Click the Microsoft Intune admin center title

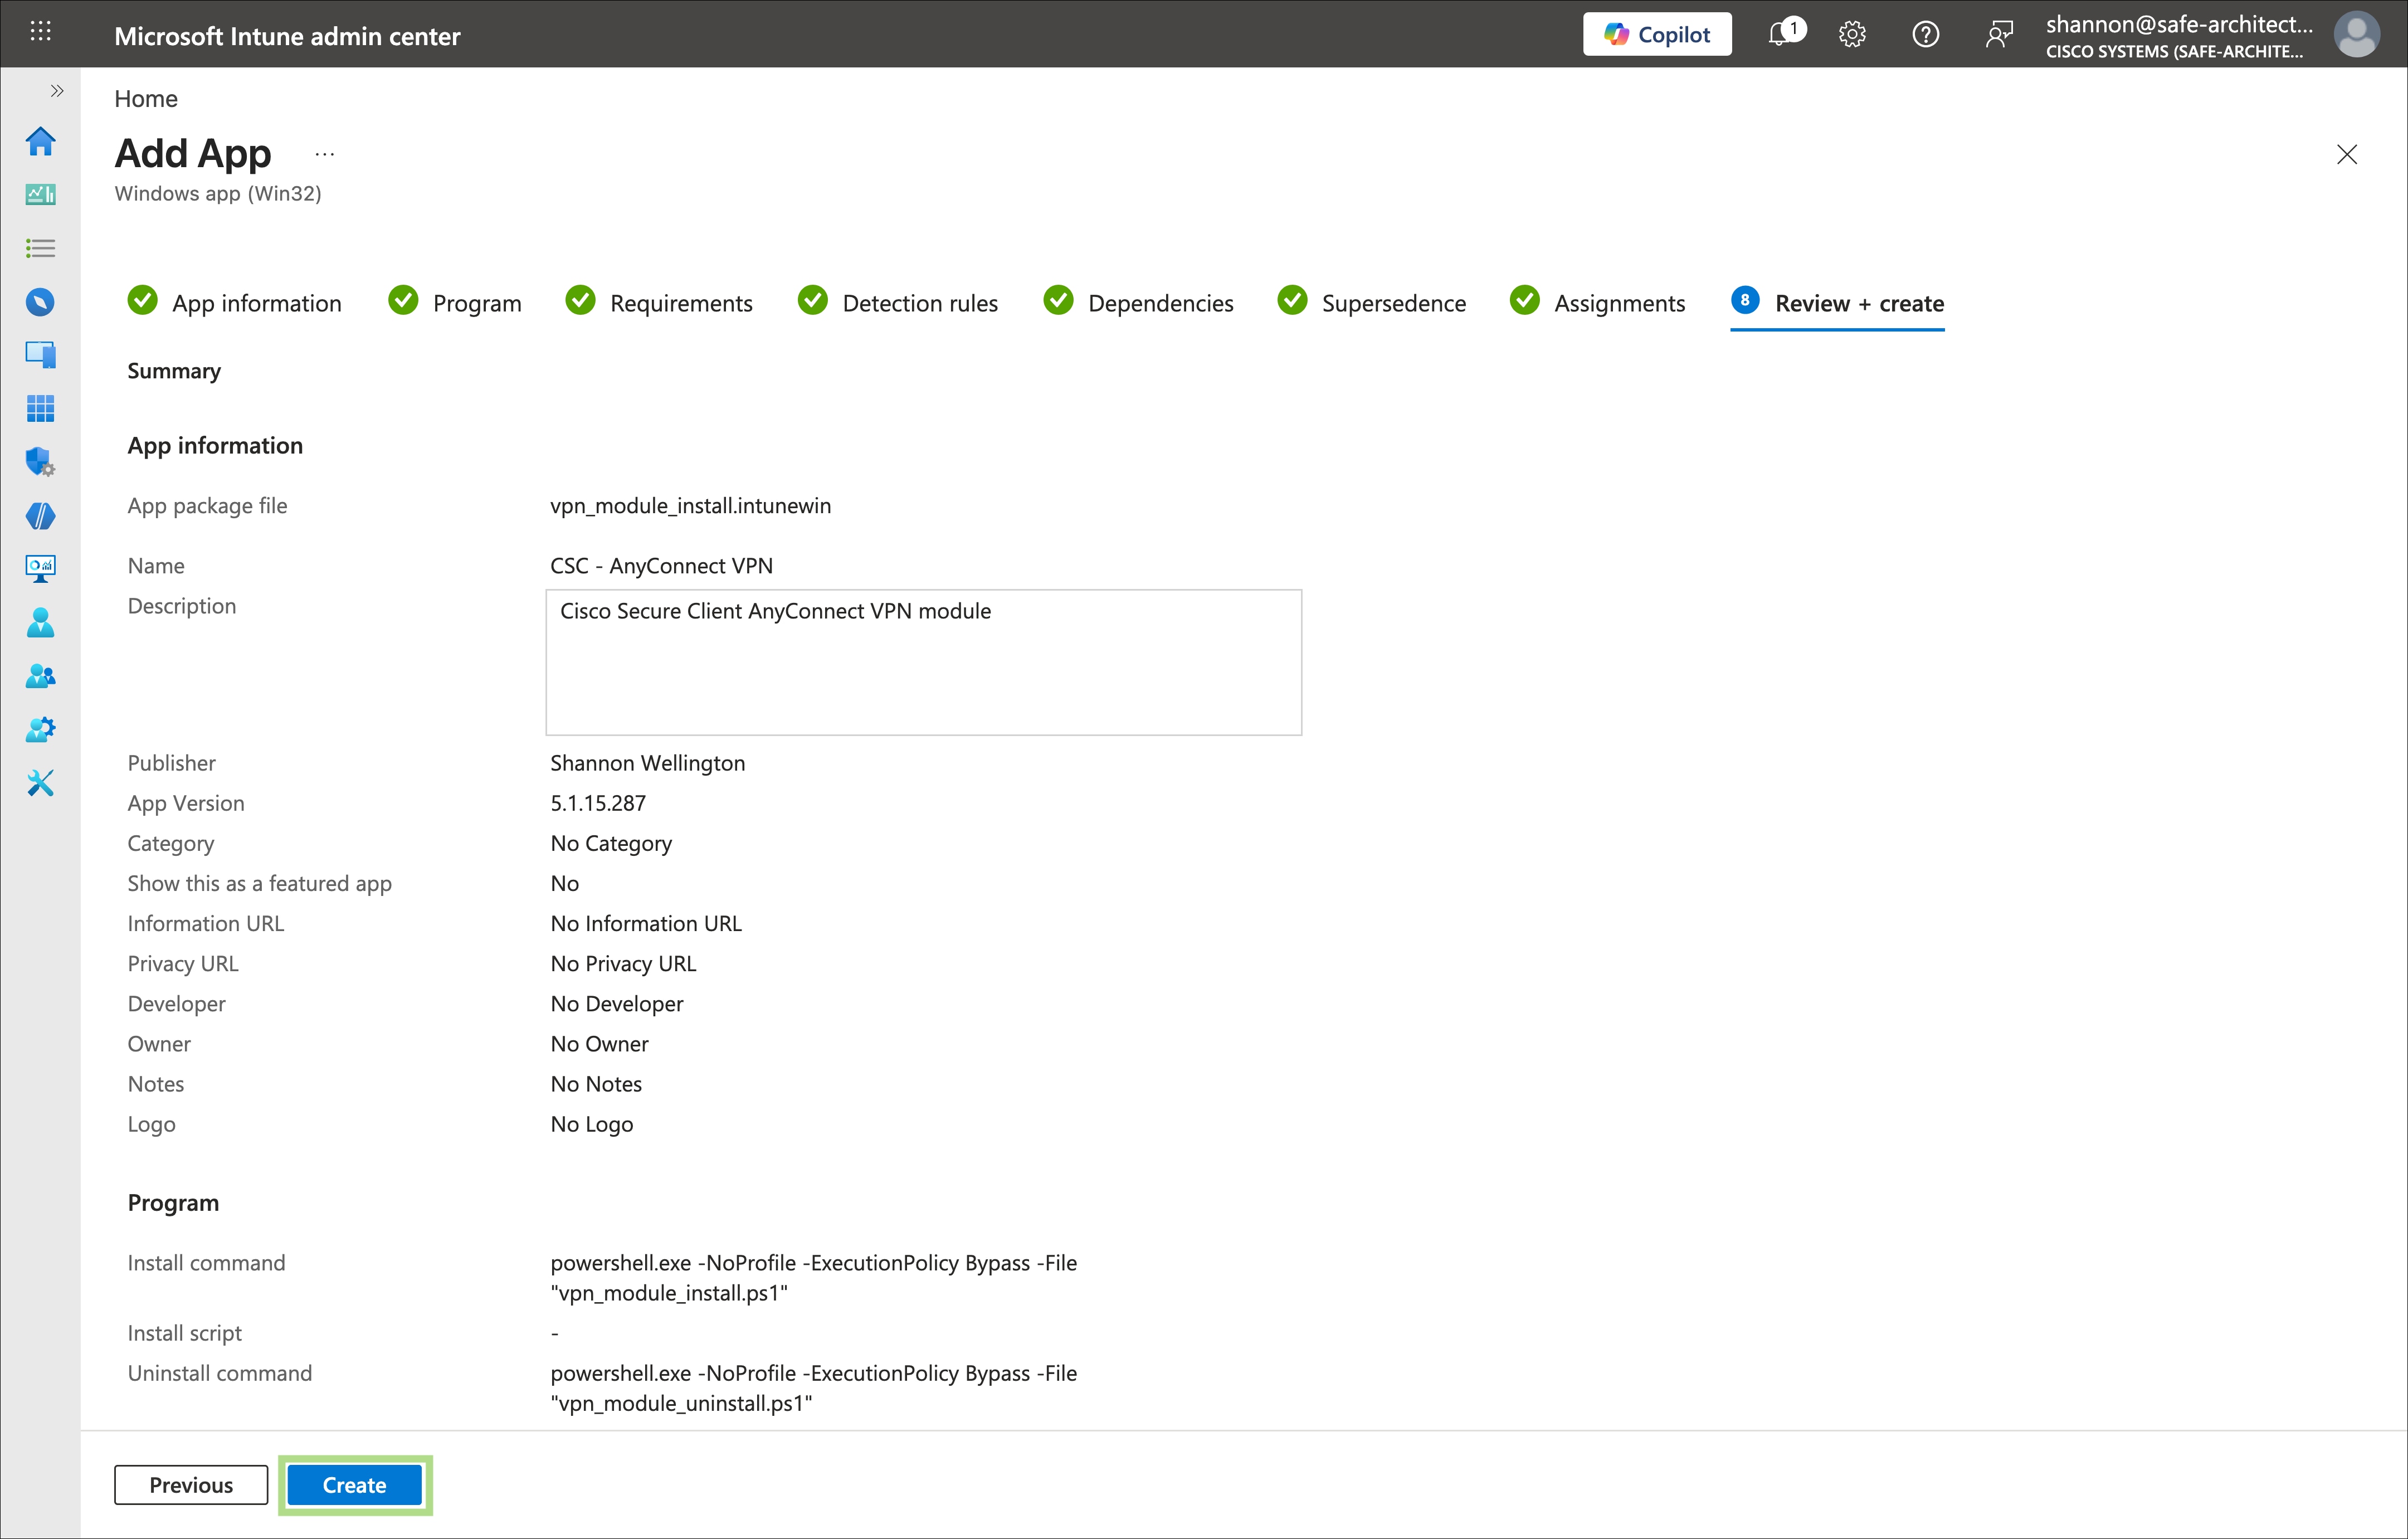287,36
